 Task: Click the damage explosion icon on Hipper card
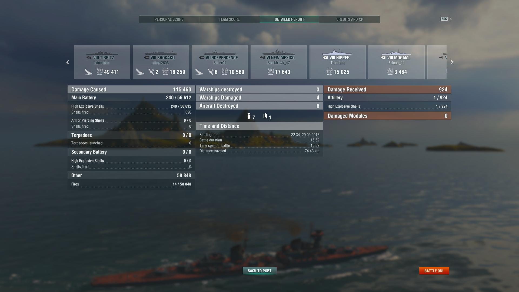click(x=329, y=72)
